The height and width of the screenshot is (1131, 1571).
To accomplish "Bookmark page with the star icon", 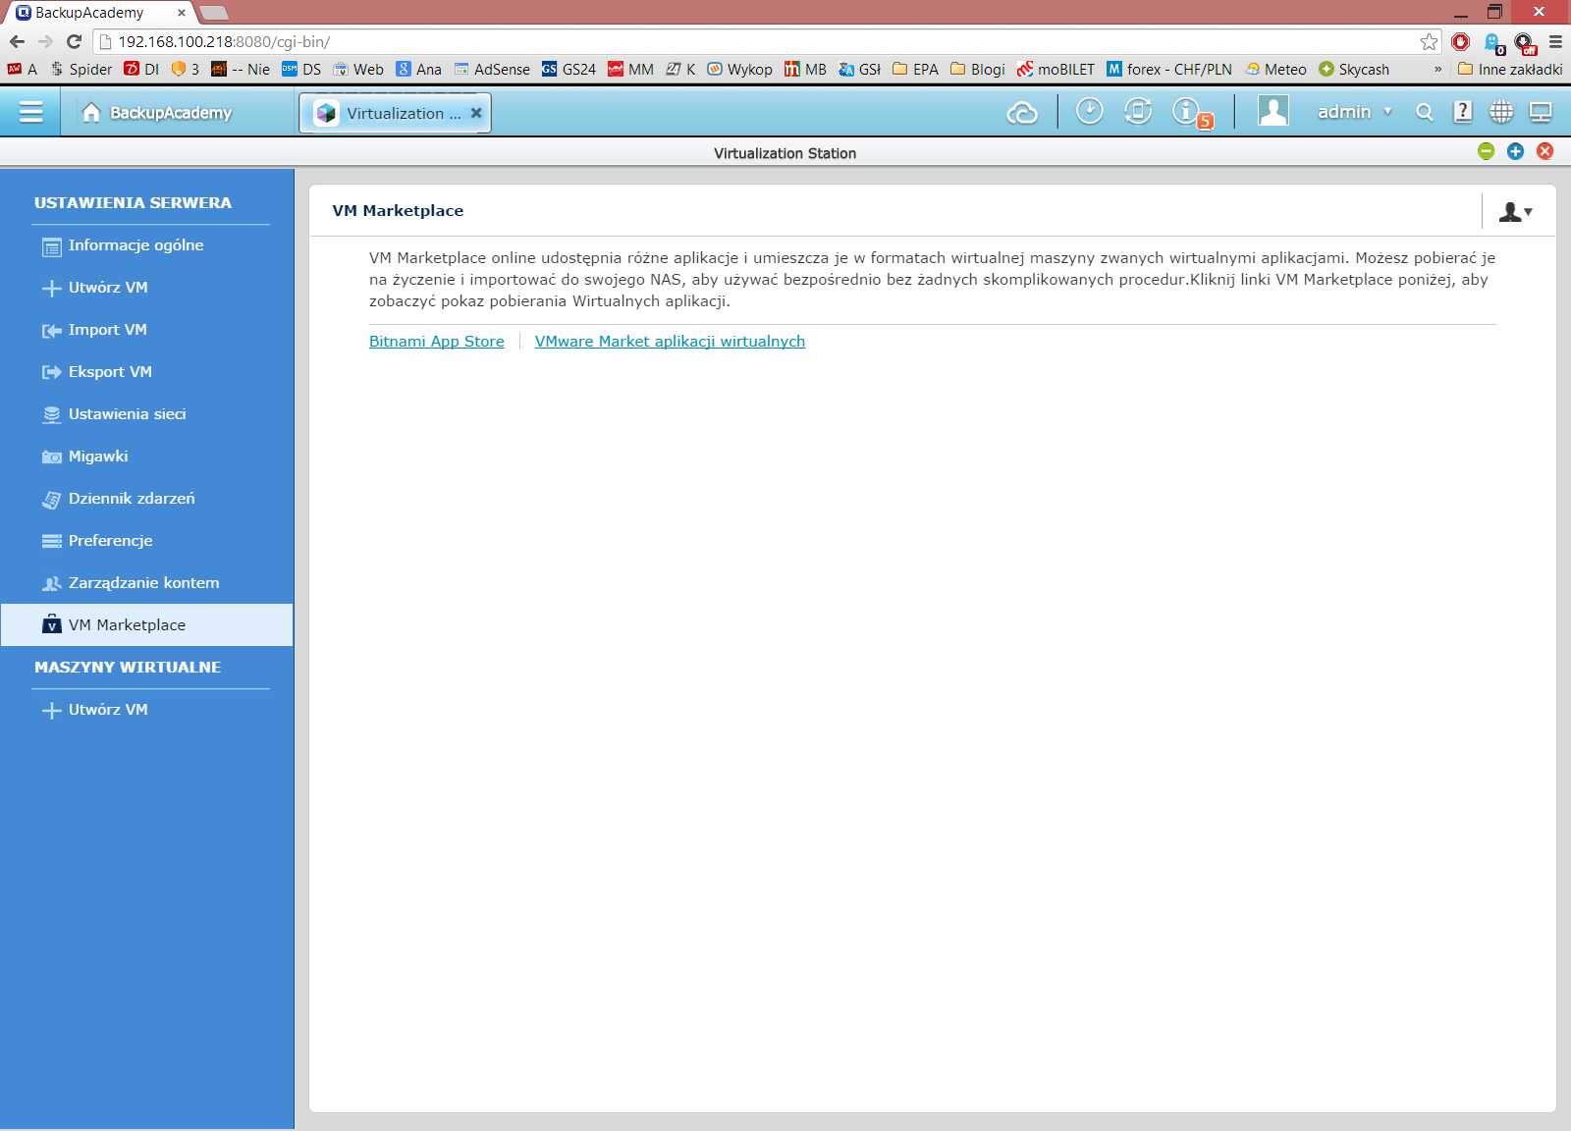I will (1429, 41).
